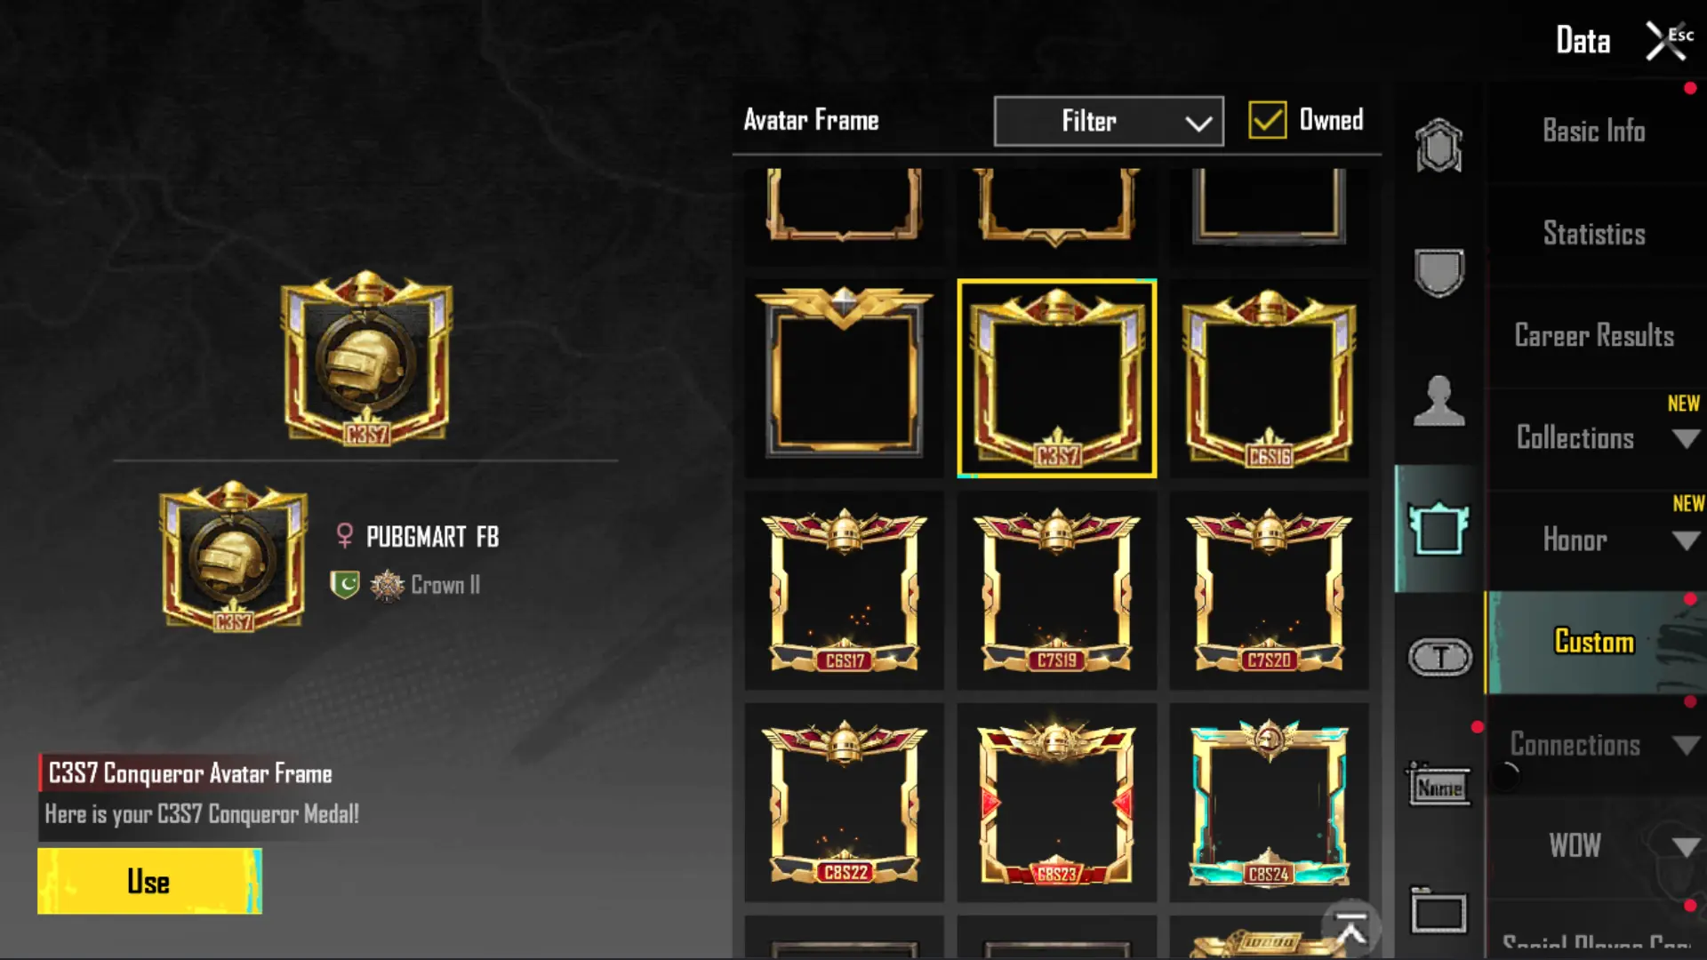
Task: Click the scroll-to-top arrow icon
Action: (x=1351, y=930)
